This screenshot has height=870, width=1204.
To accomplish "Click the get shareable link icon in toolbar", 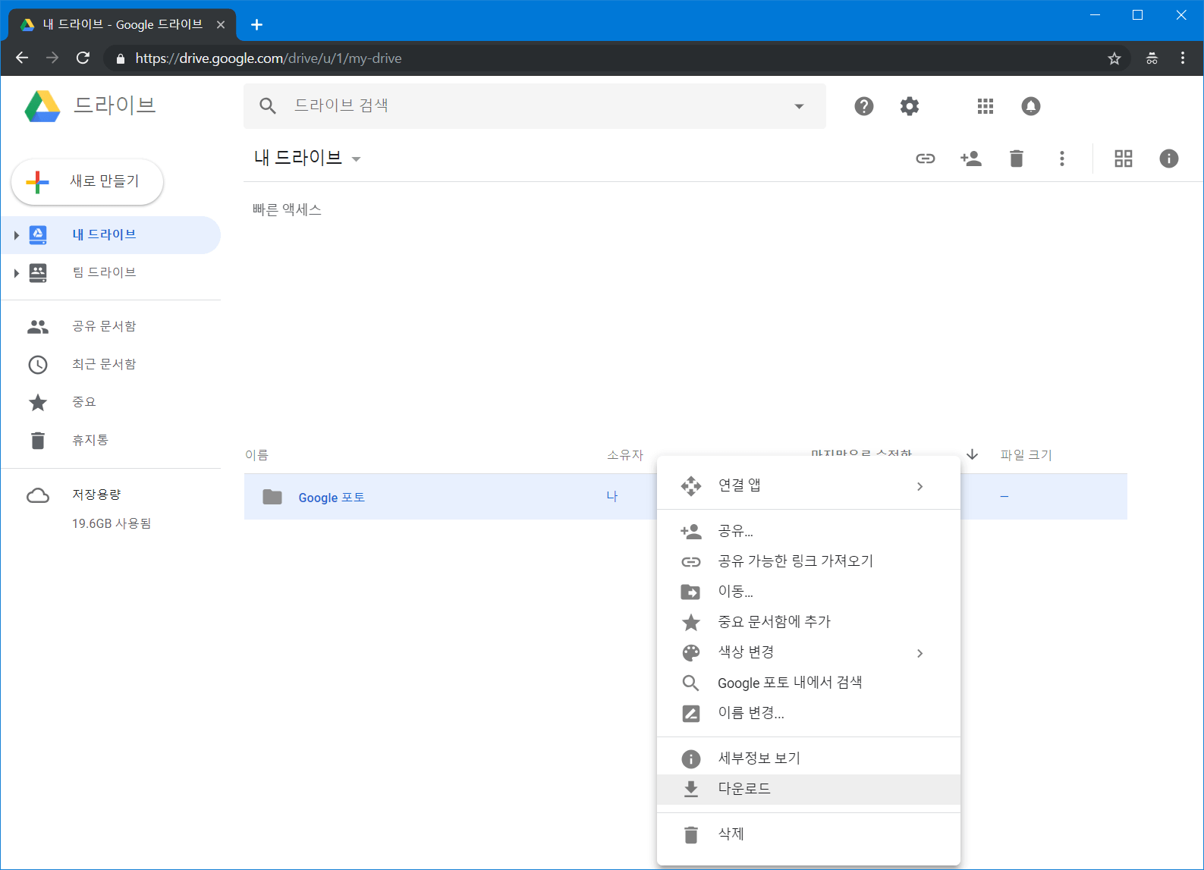I will 925,159.
